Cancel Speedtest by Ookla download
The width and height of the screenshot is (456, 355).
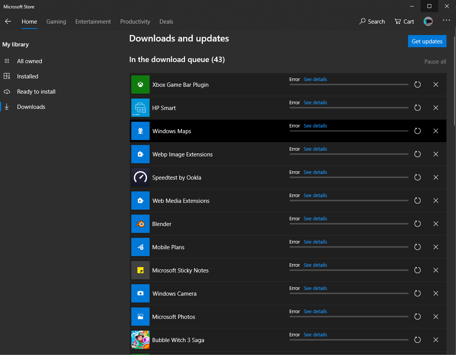tap(436, 177)
